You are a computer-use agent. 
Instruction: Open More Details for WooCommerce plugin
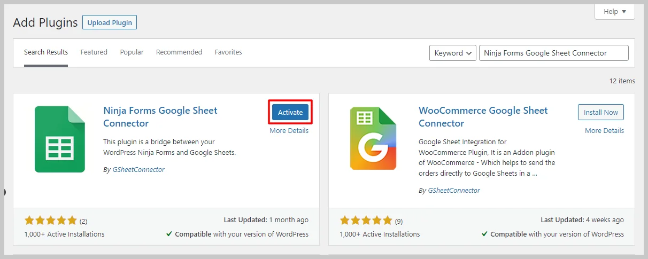coord(604,131)
